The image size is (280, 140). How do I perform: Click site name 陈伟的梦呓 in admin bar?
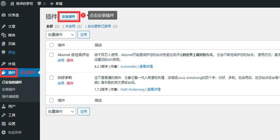coord(24,4)
